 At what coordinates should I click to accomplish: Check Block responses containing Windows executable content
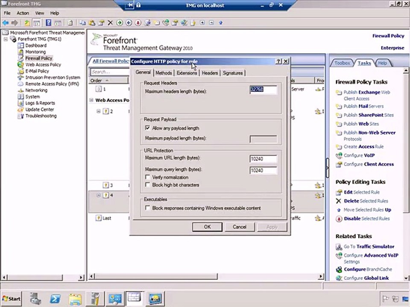click(147, 208)
